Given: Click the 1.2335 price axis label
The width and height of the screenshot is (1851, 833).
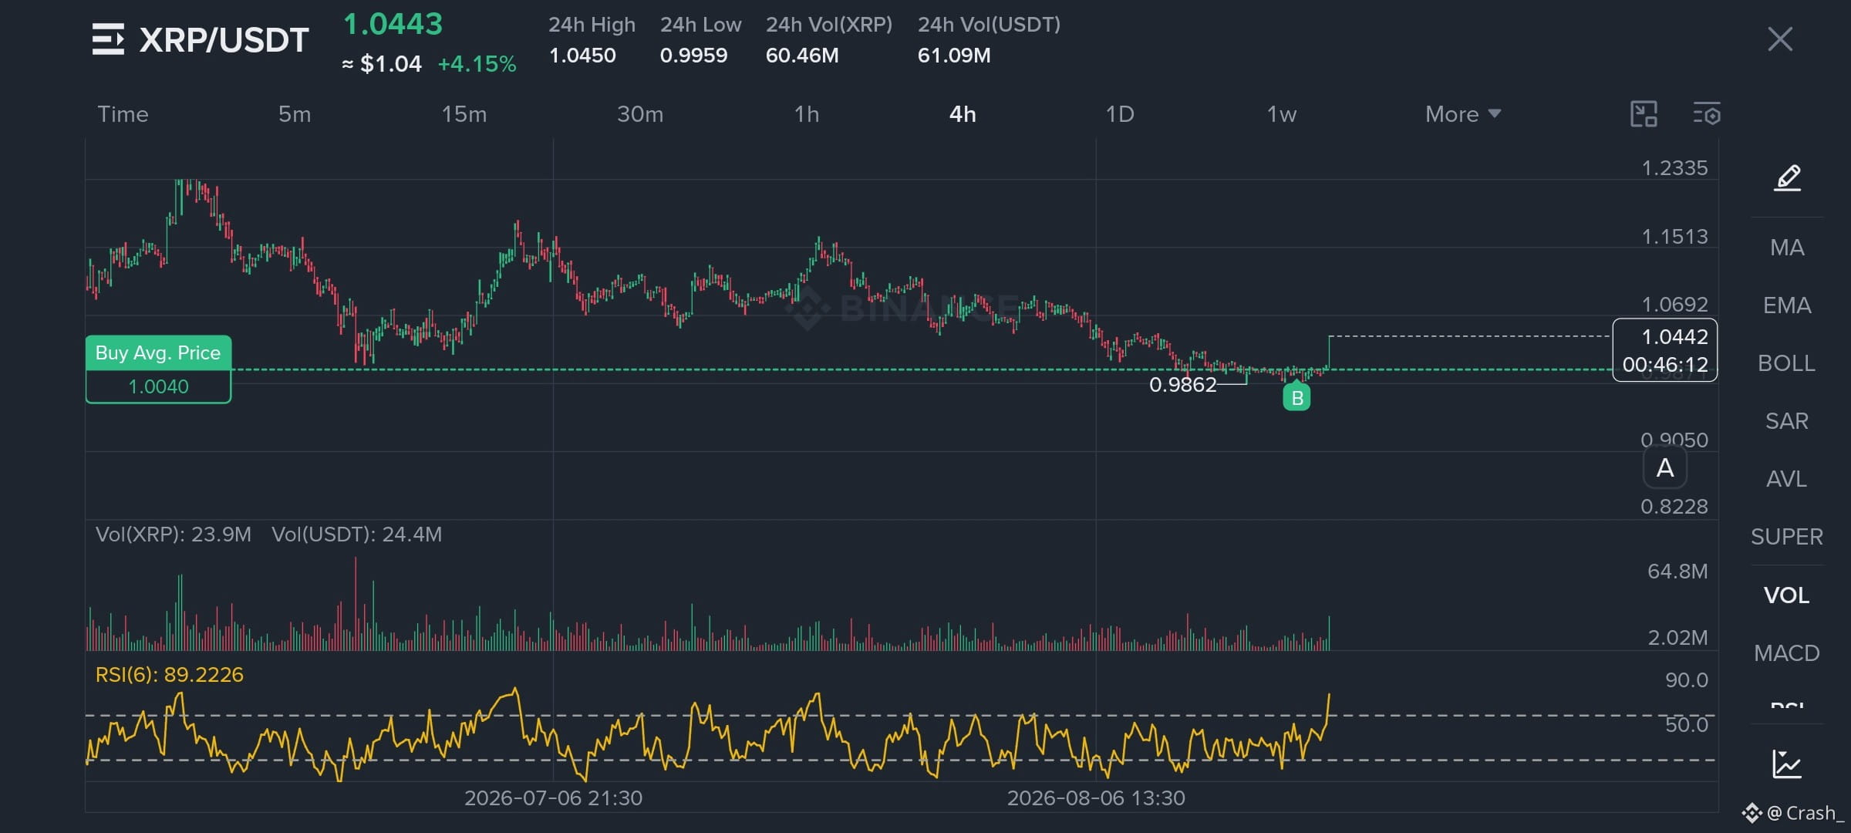Looking at the screenshot, I should point(1674,168).
